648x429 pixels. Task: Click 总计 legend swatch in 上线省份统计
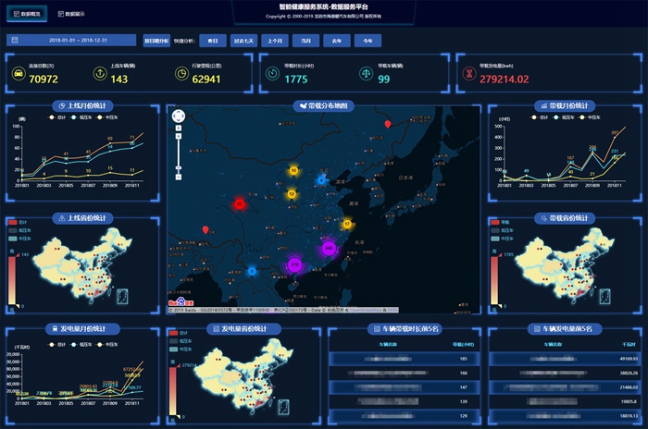(13, 222)
